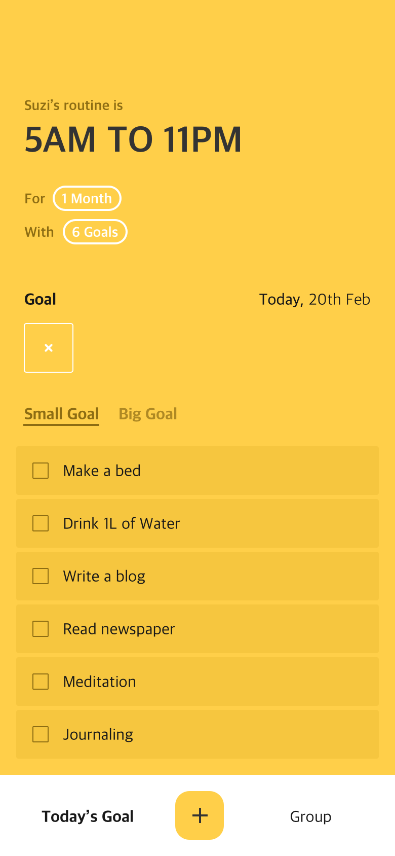
Task: Tap the 5AM TO 11PM routine title
Action: click(133, 139)
